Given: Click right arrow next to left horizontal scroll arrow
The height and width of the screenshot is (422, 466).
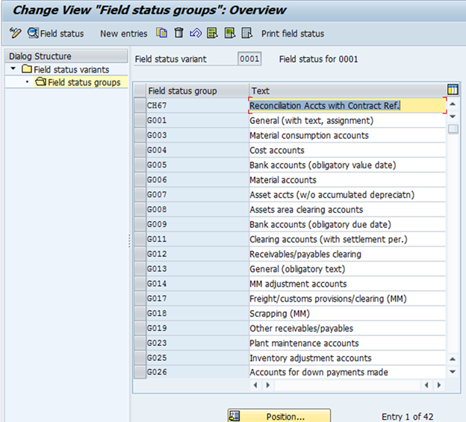Looking at the screenshot, I should (x=268, y=385).
